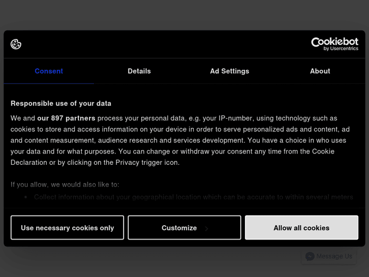Accept with Allow all cookies button
The image size is (369, 277).
[x=301, y=228]
